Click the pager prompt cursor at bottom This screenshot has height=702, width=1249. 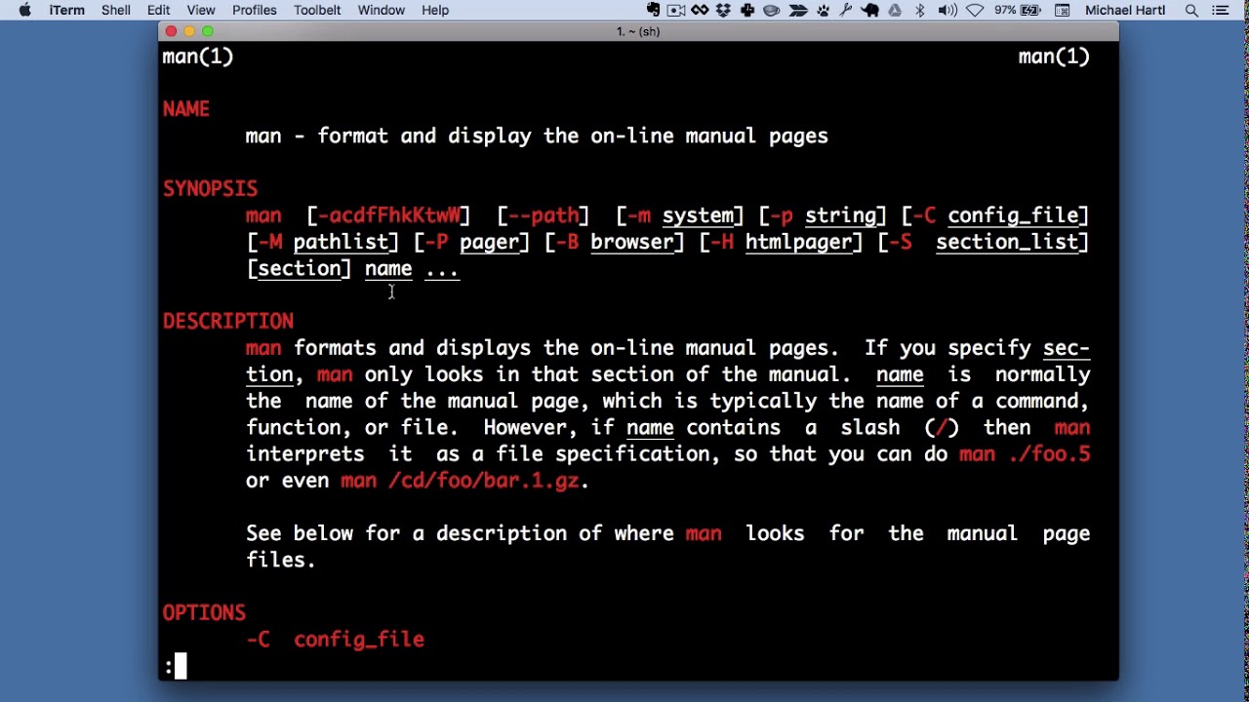[181, 666]
